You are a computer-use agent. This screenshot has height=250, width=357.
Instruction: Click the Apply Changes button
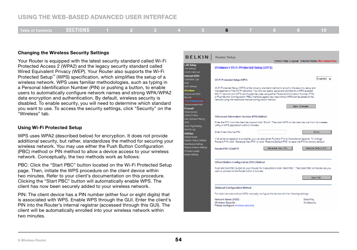coord(301,106)
